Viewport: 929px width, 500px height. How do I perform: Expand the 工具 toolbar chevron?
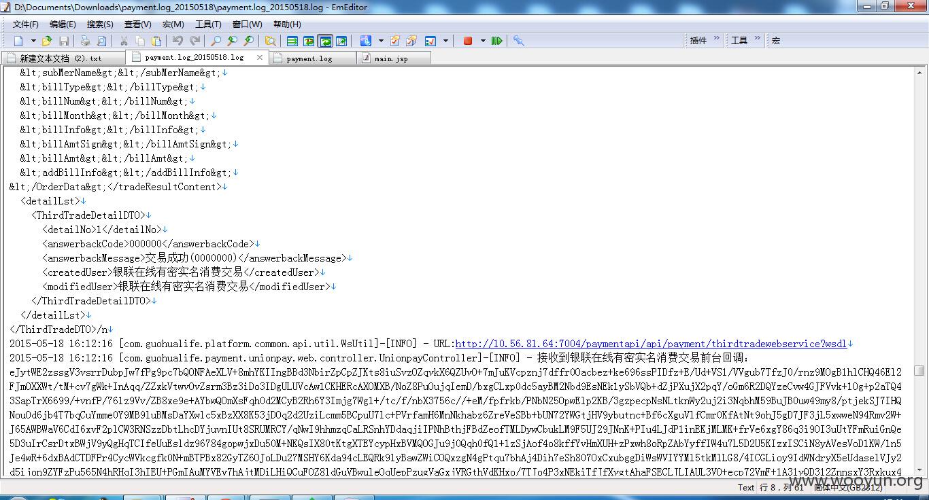[758, 39]
